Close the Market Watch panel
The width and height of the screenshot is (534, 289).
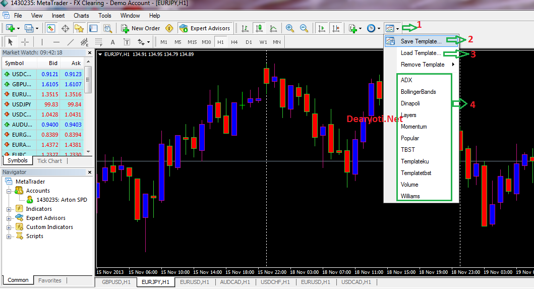90,53
